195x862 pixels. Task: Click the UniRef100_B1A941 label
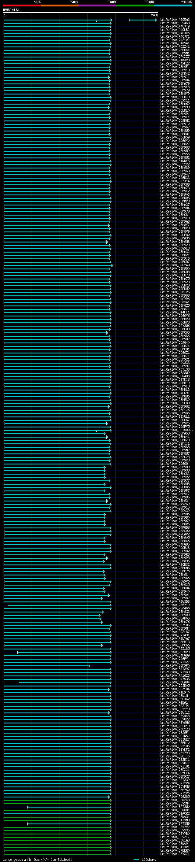[x=175, y=43]
